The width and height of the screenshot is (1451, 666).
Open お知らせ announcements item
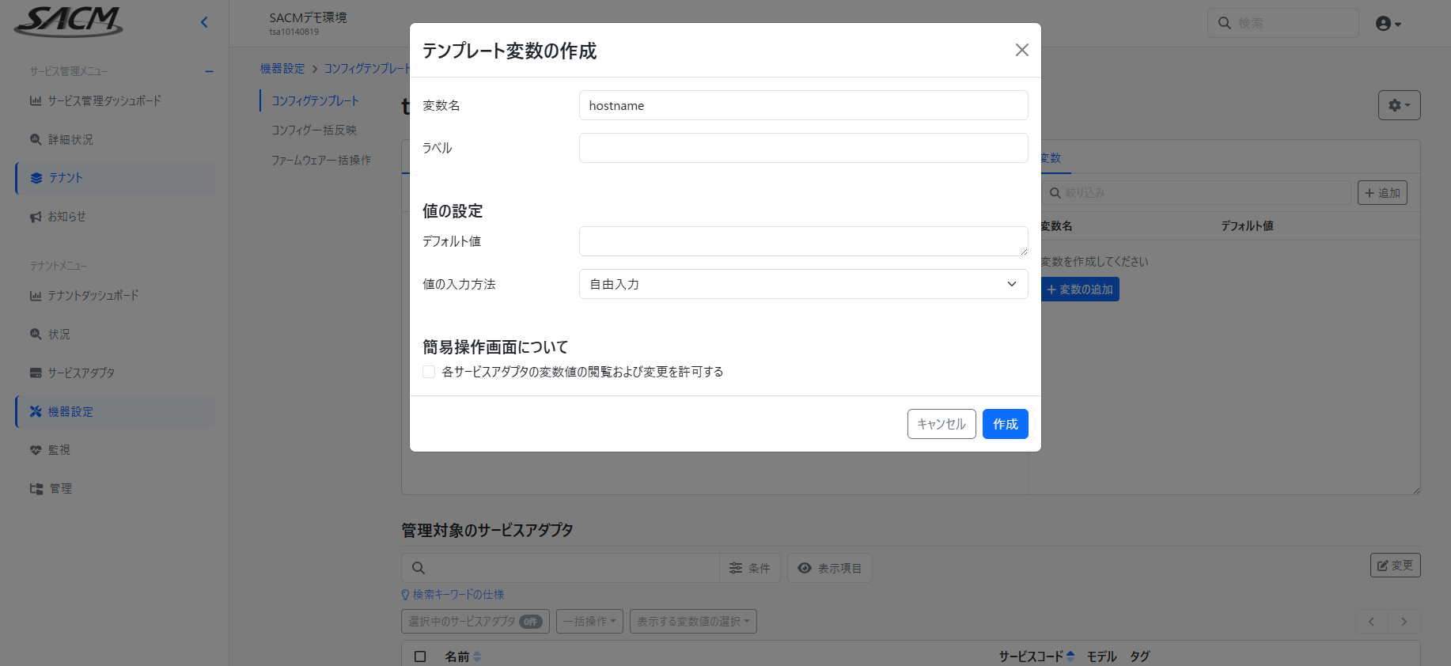click(x=66, y=217)
